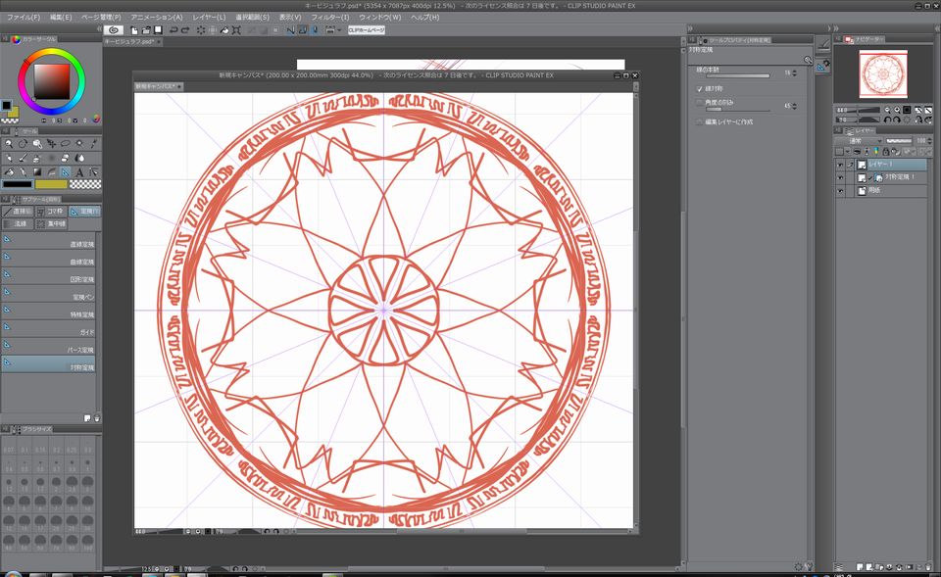Open the ファイル(F) menu
Viewport: 941px width, 577px height.
(x=24, y=18)
